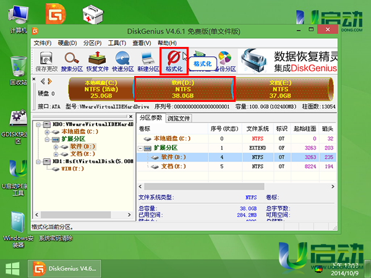
Task: Click the DiskGenius title bar logo icon
Action: [35, 31]
